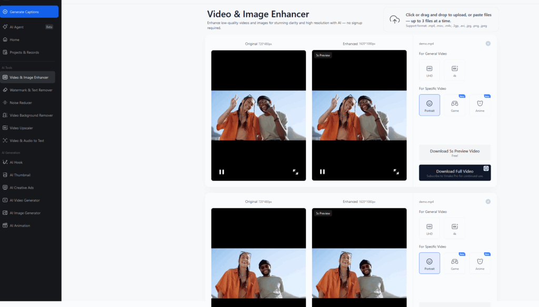Open Video & Audio to Text tool
The image size is (539, 307).
[x=27, y=140]
